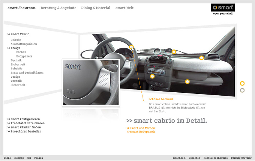This screenshot has width=255, height=161.
Task: Click the greyed Sicherheit entry at the list bottom
Action: (x=18, y=85)
